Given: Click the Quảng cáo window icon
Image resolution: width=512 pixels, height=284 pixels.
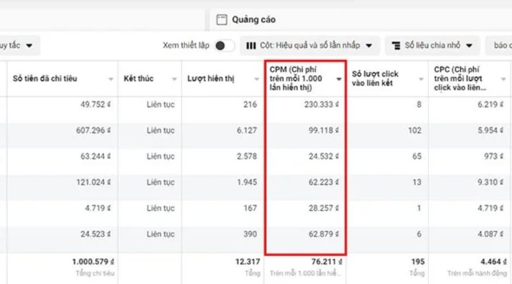Looking at the screenshot, I should tap(222, 19).
